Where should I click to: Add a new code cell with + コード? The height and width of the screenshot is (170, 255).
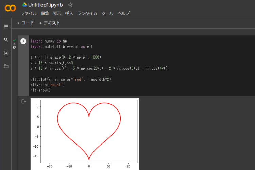coord(25,23)
